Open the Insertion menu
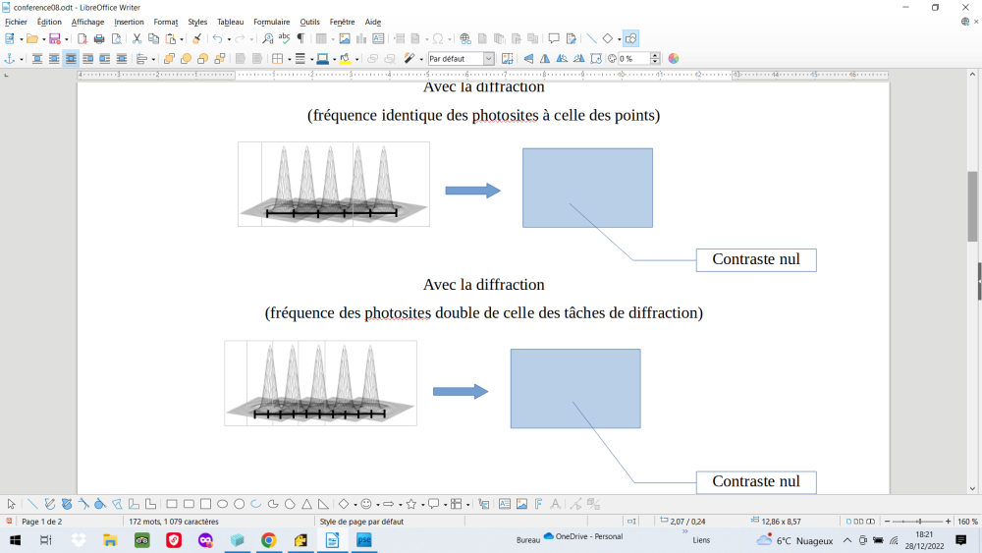Screen dimensions: 982x553 pyautogui.click(x=129, y=22)
